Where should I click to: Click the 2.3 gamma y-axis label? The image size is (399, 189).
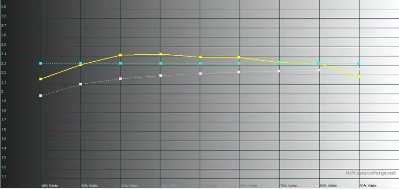click(4, 63)
